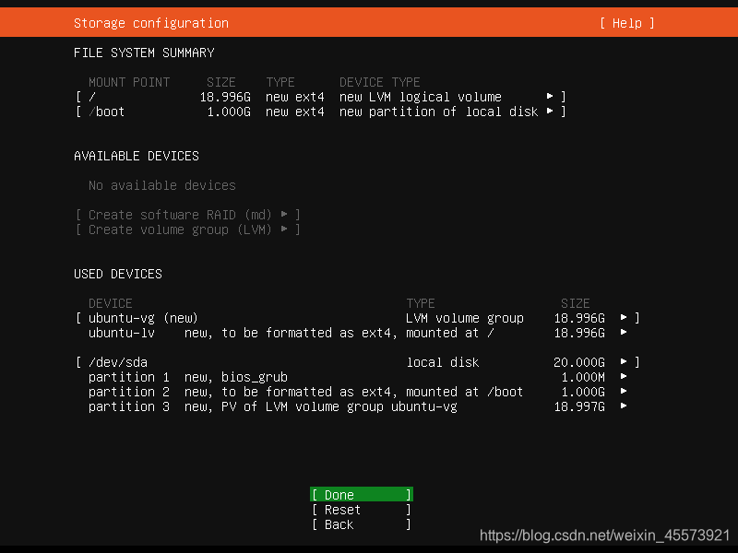Select the Back button
The height and width of the screenshot is (553, 738).
362,524
